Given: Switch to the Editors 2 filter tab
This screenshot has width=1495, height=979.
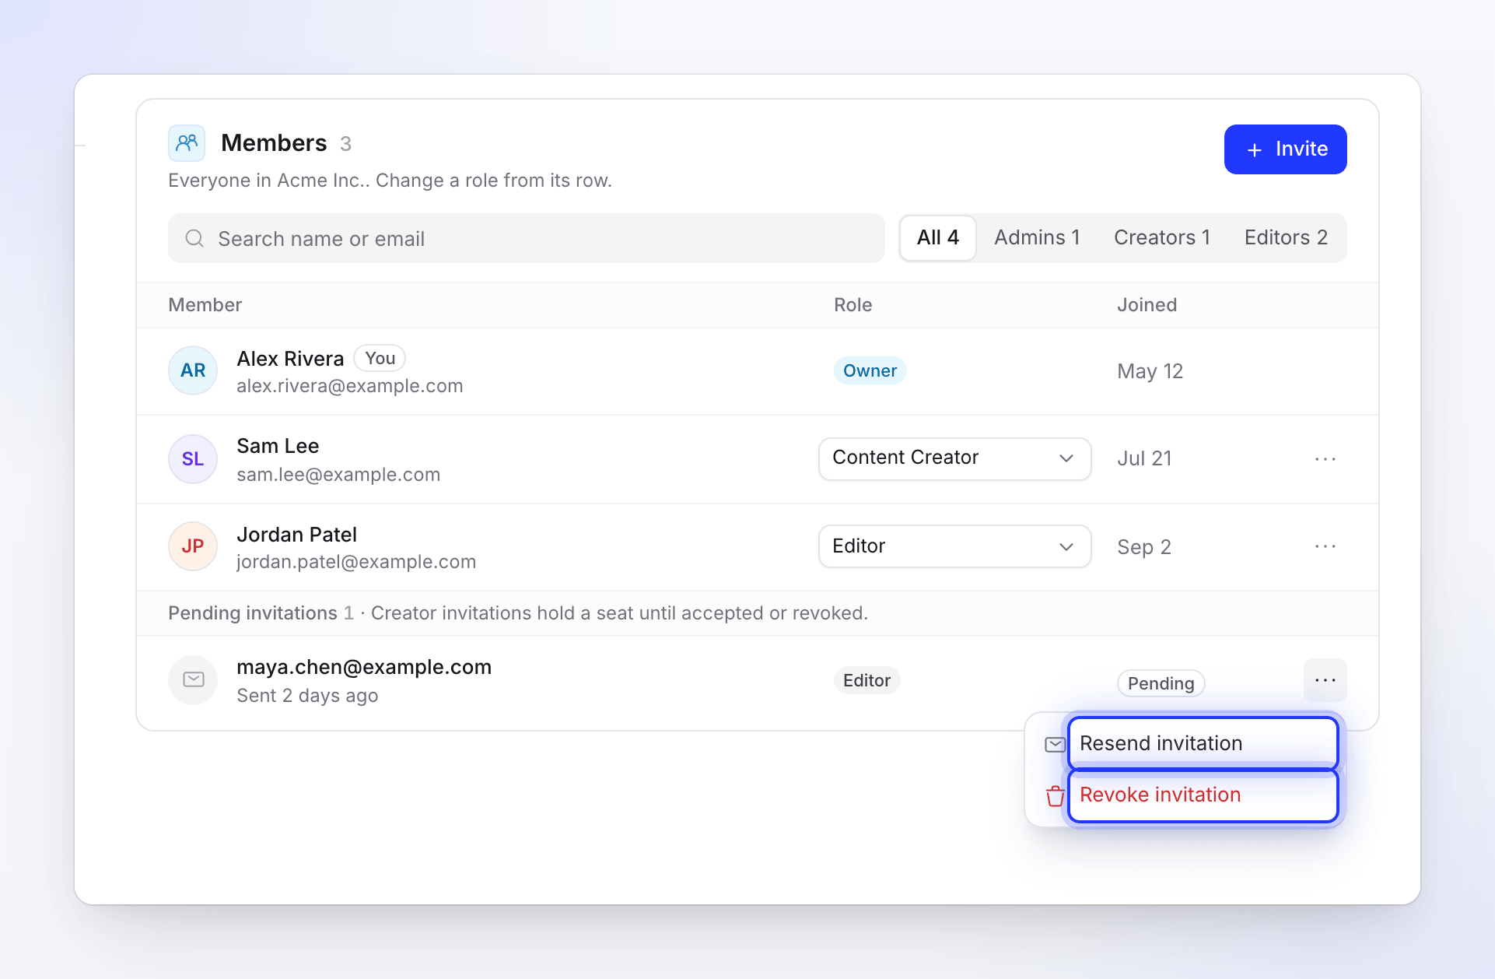Looking at the screenshot, I should [x=1286, y=238].
